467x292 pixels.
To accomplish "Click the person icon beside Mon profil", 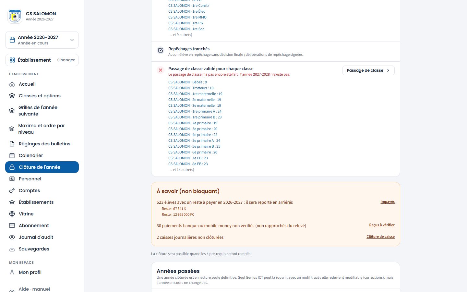I will point(12,272).
